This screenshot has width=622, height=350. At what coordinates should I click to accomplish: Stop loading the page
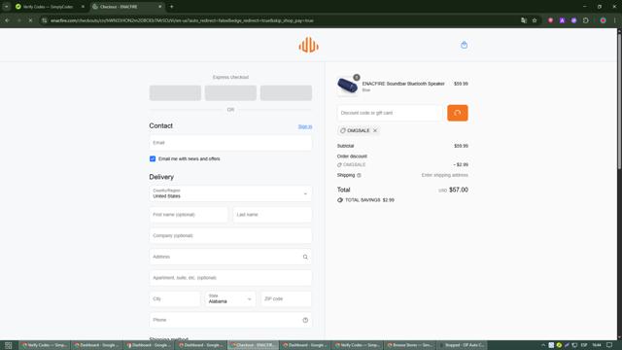30,20
